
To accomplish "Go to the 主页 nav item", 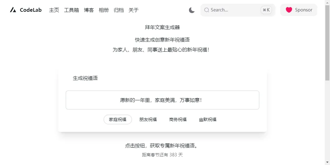I will point(54,10).
